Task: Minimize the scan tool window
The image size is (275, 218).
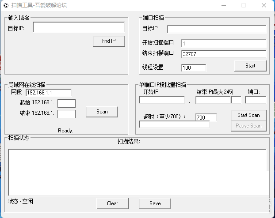Action: click(224, 5)
